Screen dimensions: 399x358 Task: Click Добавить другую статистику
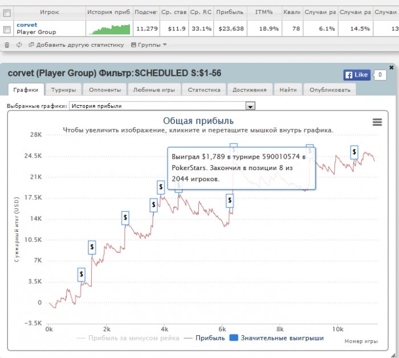coord(76,45)
